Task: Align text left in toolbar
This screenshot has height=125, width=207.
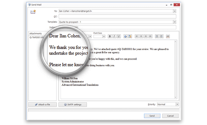Action: [137, 36]
